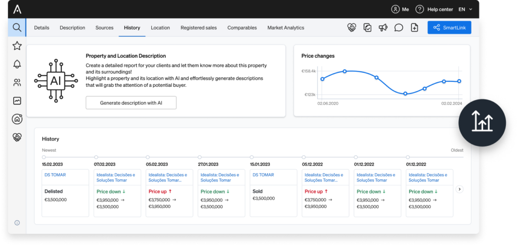Switch to the Market Analytics tab
Viewport: 518px width, 246px height.
coord(286,28)
